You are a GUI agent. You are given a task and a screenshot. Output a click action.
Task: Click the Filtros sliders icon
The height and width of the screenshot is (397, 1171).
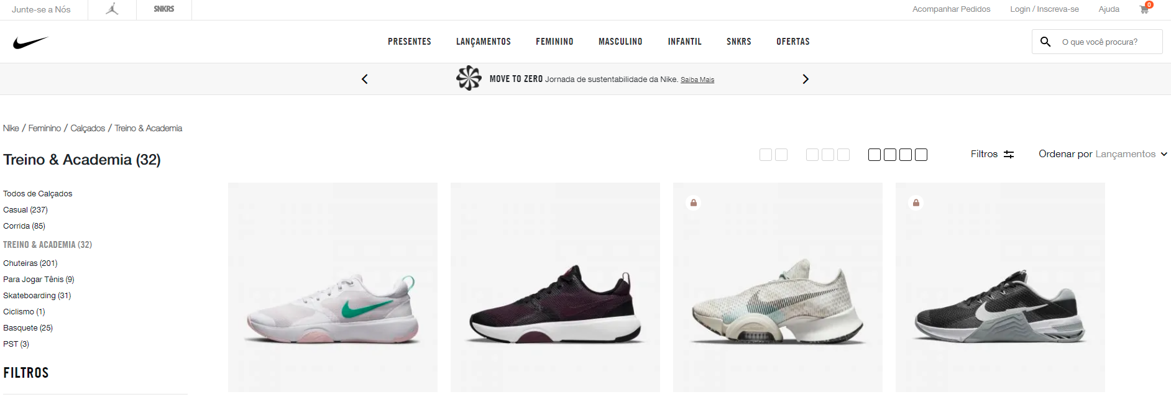(x=1009, y=154)
